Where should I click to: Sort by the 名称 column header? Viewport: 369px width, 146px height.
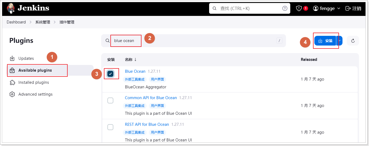pyautogui.click(x=131, y=60)
